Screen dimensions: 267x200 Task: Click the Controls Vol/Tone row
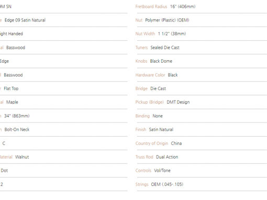[x=201, y=171]
